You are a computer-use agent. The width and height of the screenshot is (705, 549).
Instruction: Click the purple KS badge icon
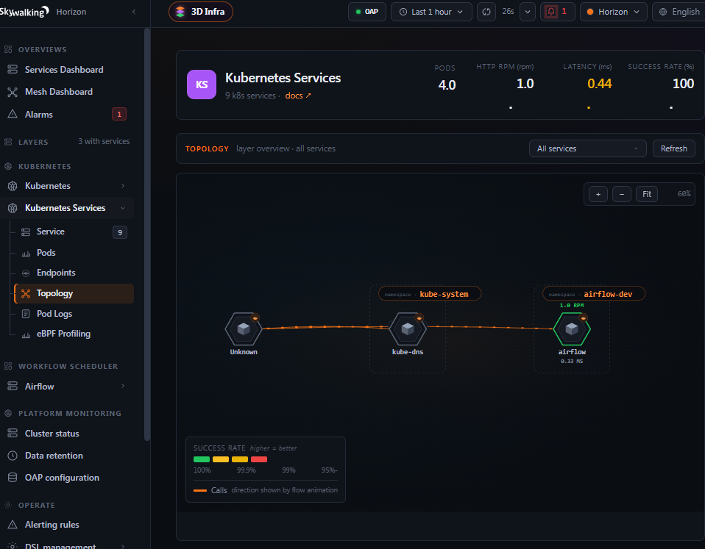pyautogui.click(x=202, y=85)
